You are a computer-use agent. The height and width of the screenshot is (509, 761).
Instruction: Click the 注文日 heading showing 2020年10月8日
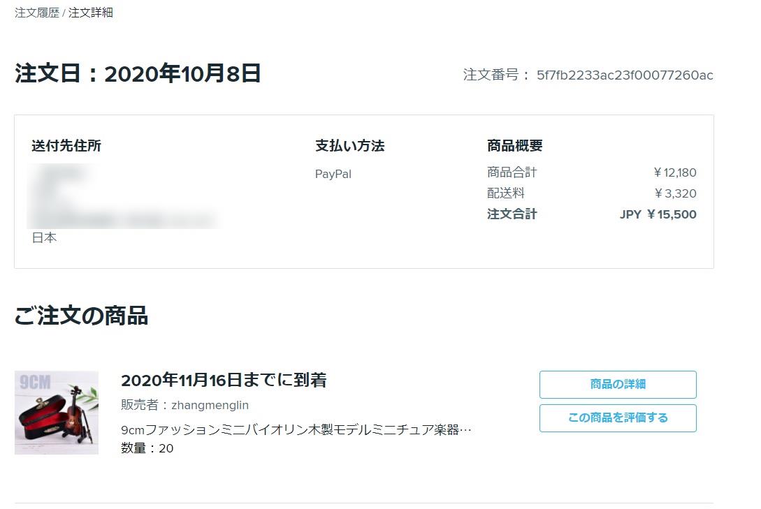(x=136, y=74)
